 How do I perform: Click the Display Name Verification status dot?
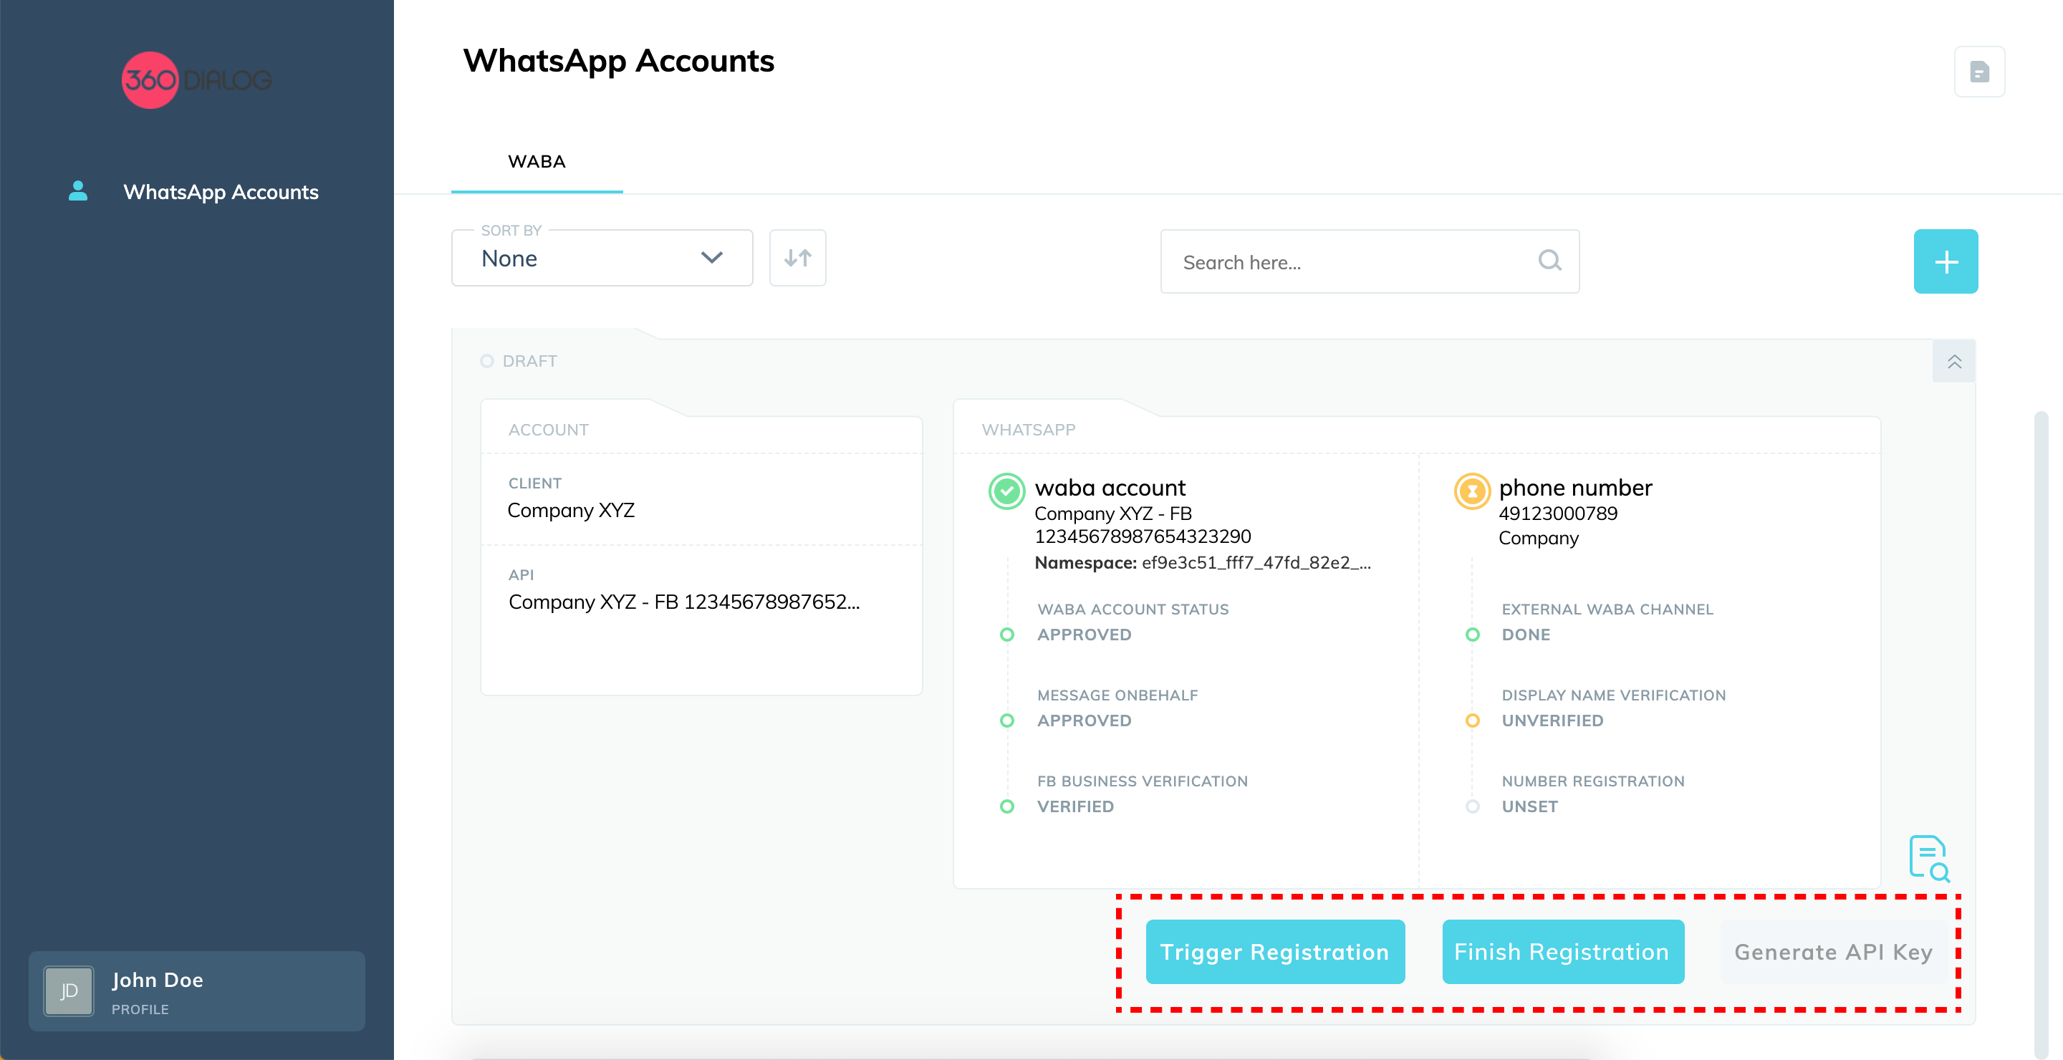1472,721
